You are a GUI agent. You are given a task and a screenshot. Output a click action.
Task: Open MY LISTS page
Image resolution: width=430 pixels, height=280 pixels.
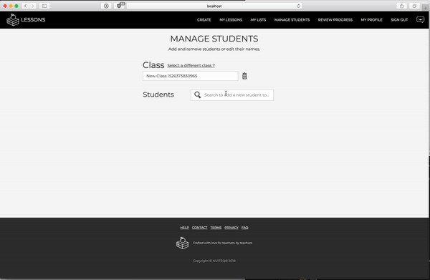coord(258,20)
